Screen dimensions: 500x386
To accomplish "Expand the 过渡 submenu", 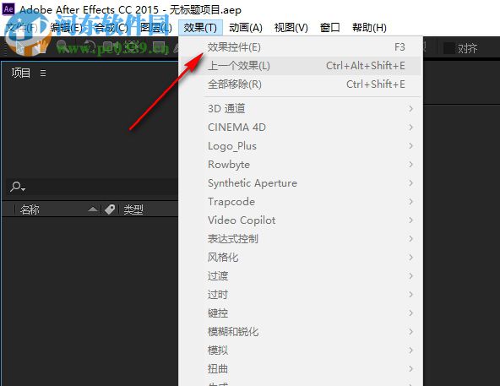I will coord(301,276).
